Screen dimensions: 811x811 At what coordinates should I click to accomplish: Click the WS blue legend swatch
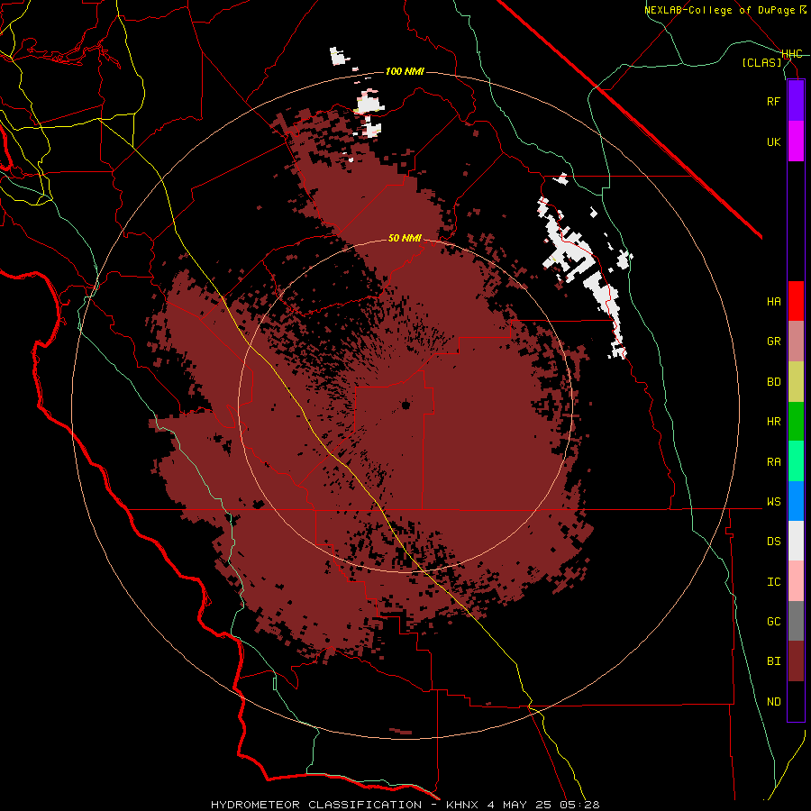[796, 501]
